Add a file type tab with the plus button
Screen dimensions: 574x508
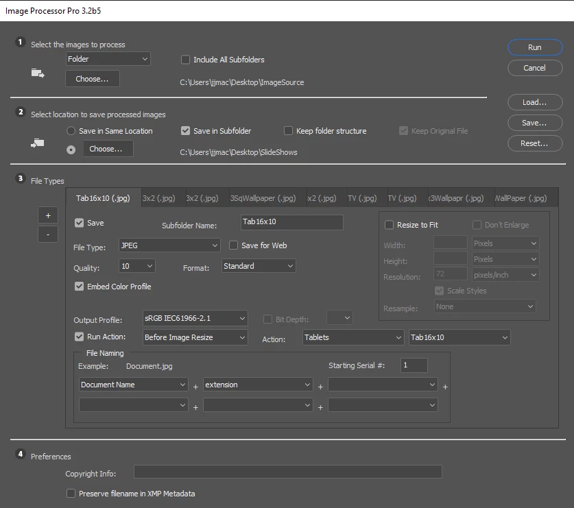[48, 215]
